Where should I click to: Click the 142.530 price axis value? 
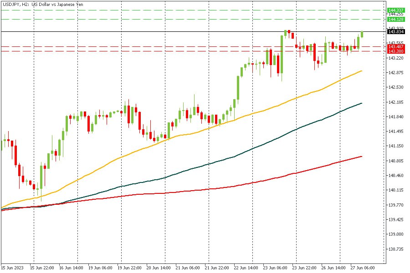(396, 87)
